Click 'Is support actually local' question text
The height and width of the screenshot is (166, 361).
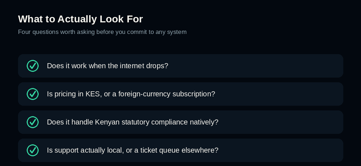pos(132,150)
